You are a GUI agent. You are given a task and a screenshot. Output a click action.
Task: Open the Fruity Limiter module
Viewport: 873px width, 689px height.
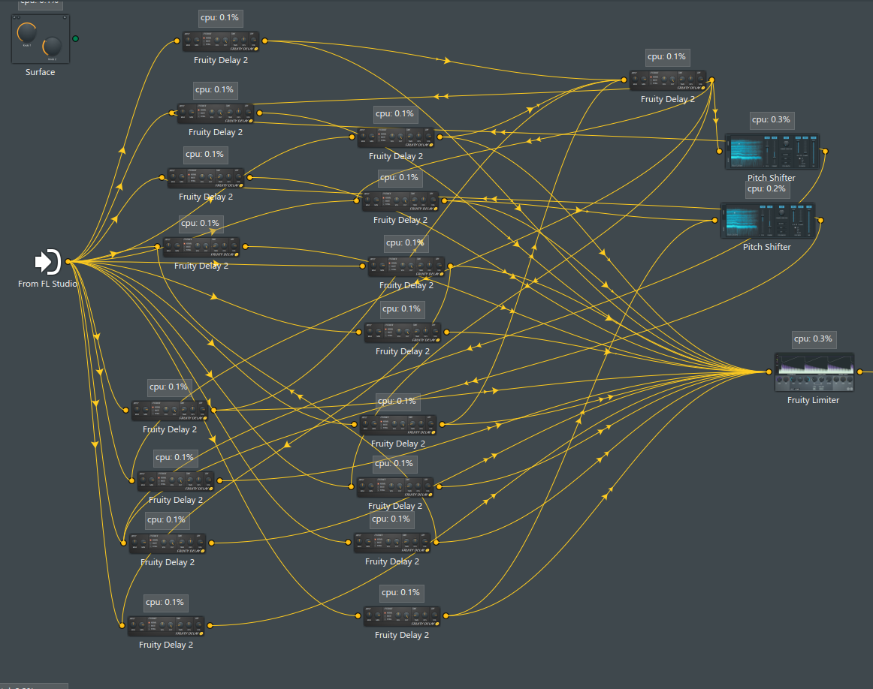pos(814,372)
